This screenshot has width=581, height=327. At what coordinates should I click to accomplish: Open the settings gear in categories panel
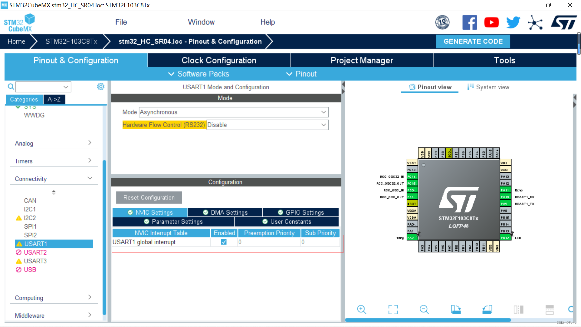click(100, 87)
